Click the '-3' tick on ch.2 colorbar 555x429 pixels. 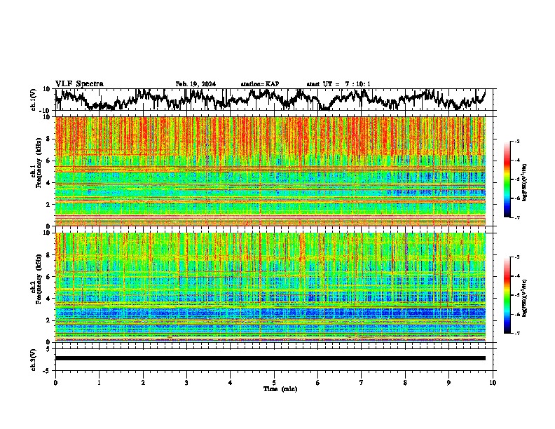[x=517, y=257]
